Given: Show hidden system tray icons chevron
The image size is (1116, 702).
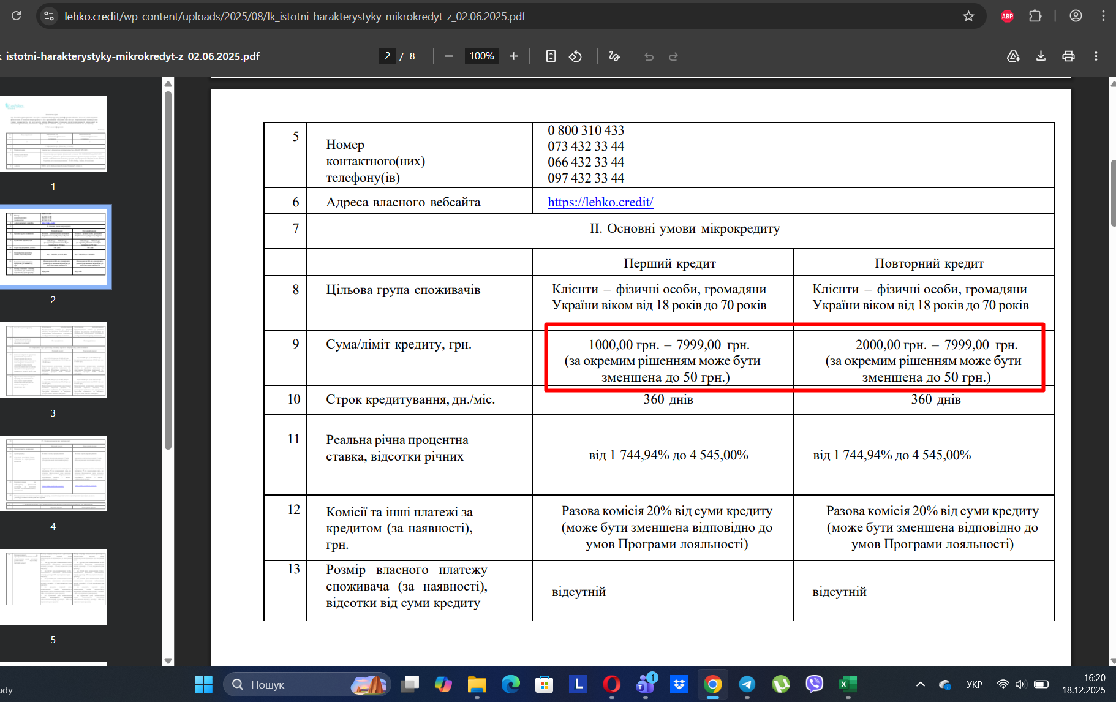Looking at the screenshot, I should pos(920,684).
